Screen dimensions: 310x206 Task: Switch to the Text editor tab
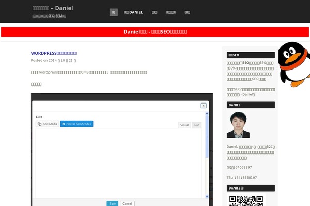(196, 125)
